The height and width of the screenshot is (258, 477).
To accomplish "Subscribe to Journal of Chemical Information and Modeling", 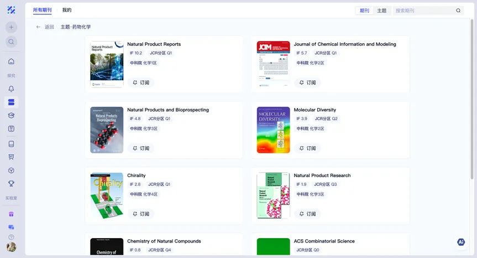I will click(x=307, y=82).
